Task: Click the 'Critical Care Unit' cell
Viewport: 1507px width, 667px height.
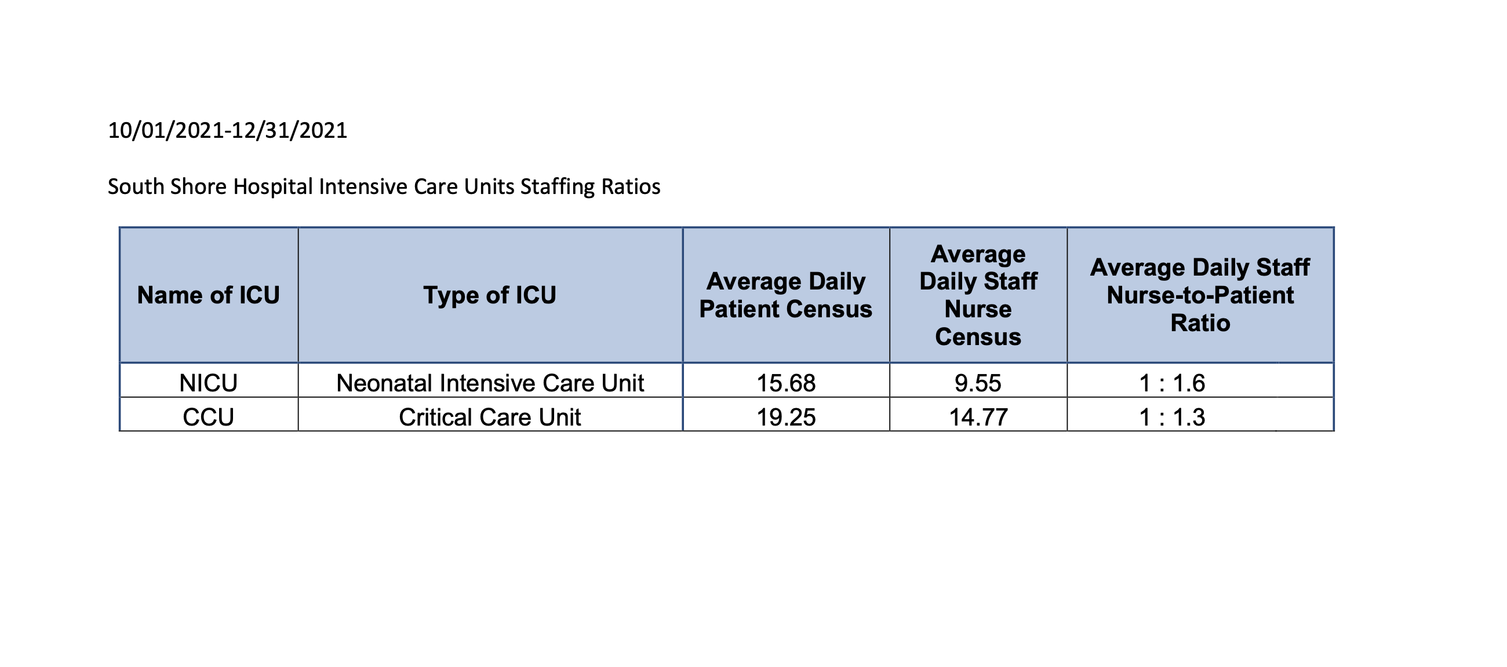Action: click(x=490, y=417)
